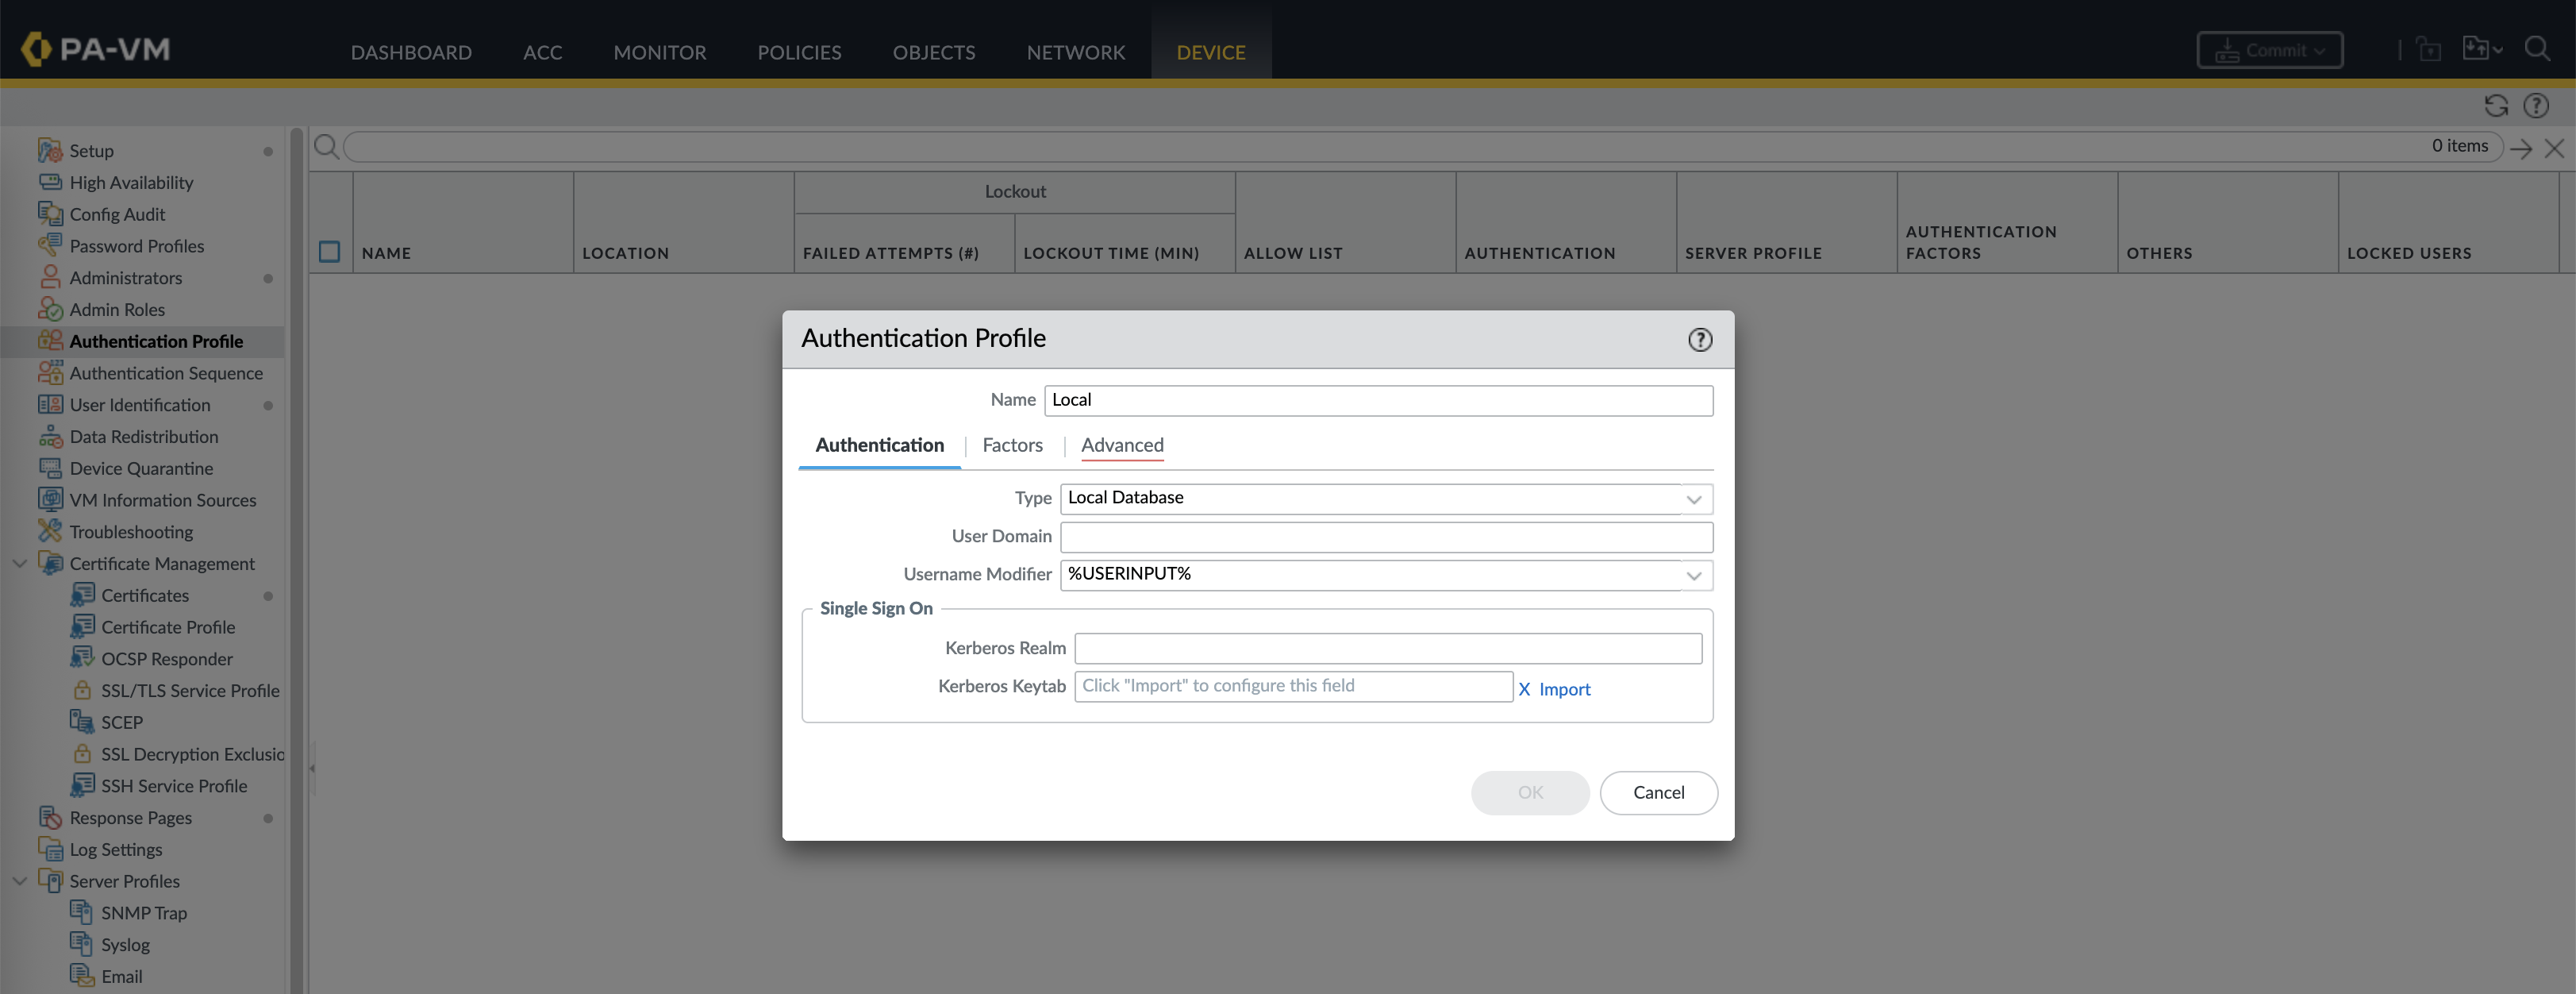Click the Troubleshooting tools icon
The width and height of the screenshot is (2576, 994).
(50, 531)
